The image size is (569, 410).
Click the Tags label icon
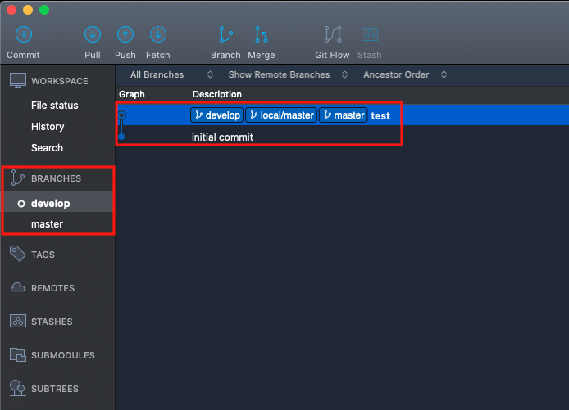17,254
